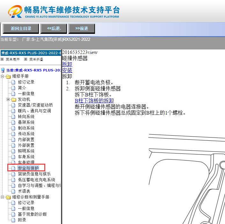This screenshot has height=224, width=225.
Task: Open the 外部装置 entry
Action: (x=26, y=146)
